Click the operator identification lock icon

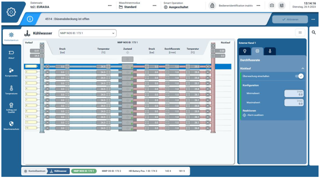212,6
